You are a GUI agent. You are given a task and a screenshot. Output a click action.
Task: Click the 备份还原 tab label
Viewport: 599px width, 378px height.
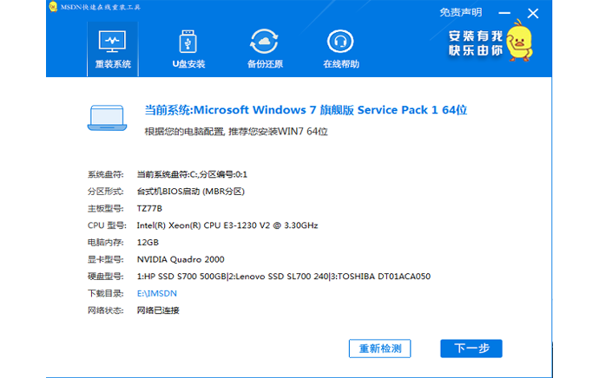pyautogui.click(x=265, y=64)
